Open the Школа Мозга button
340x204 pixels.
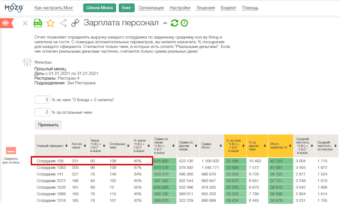pyautogui.click(x=100, y=8)
